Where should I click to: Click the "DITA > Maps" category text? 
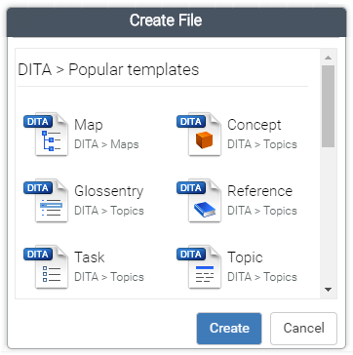(106, 144)
